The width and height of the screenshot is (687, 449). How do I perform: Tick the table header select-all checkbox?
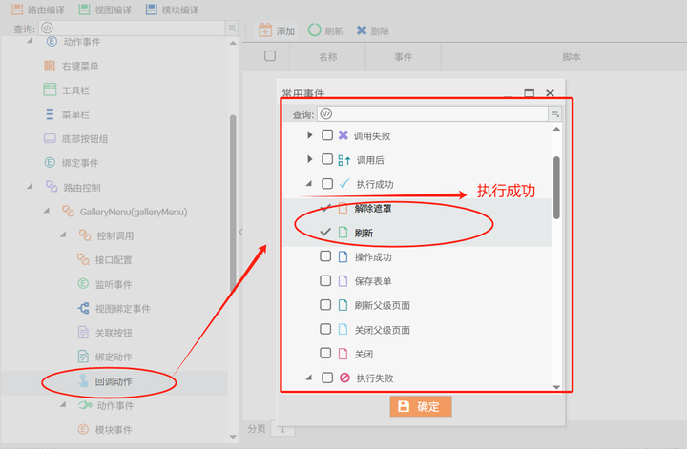[x=270, y=56]
